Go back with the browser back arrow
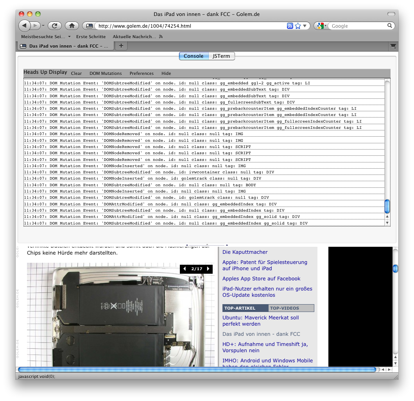 [x=24, y=25]
